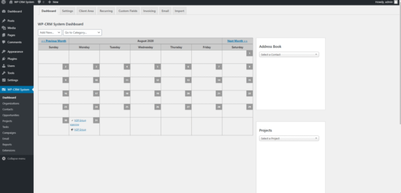
Task: Open the Recurring tab
Action: pyautogui.click(x=106, y=11)
